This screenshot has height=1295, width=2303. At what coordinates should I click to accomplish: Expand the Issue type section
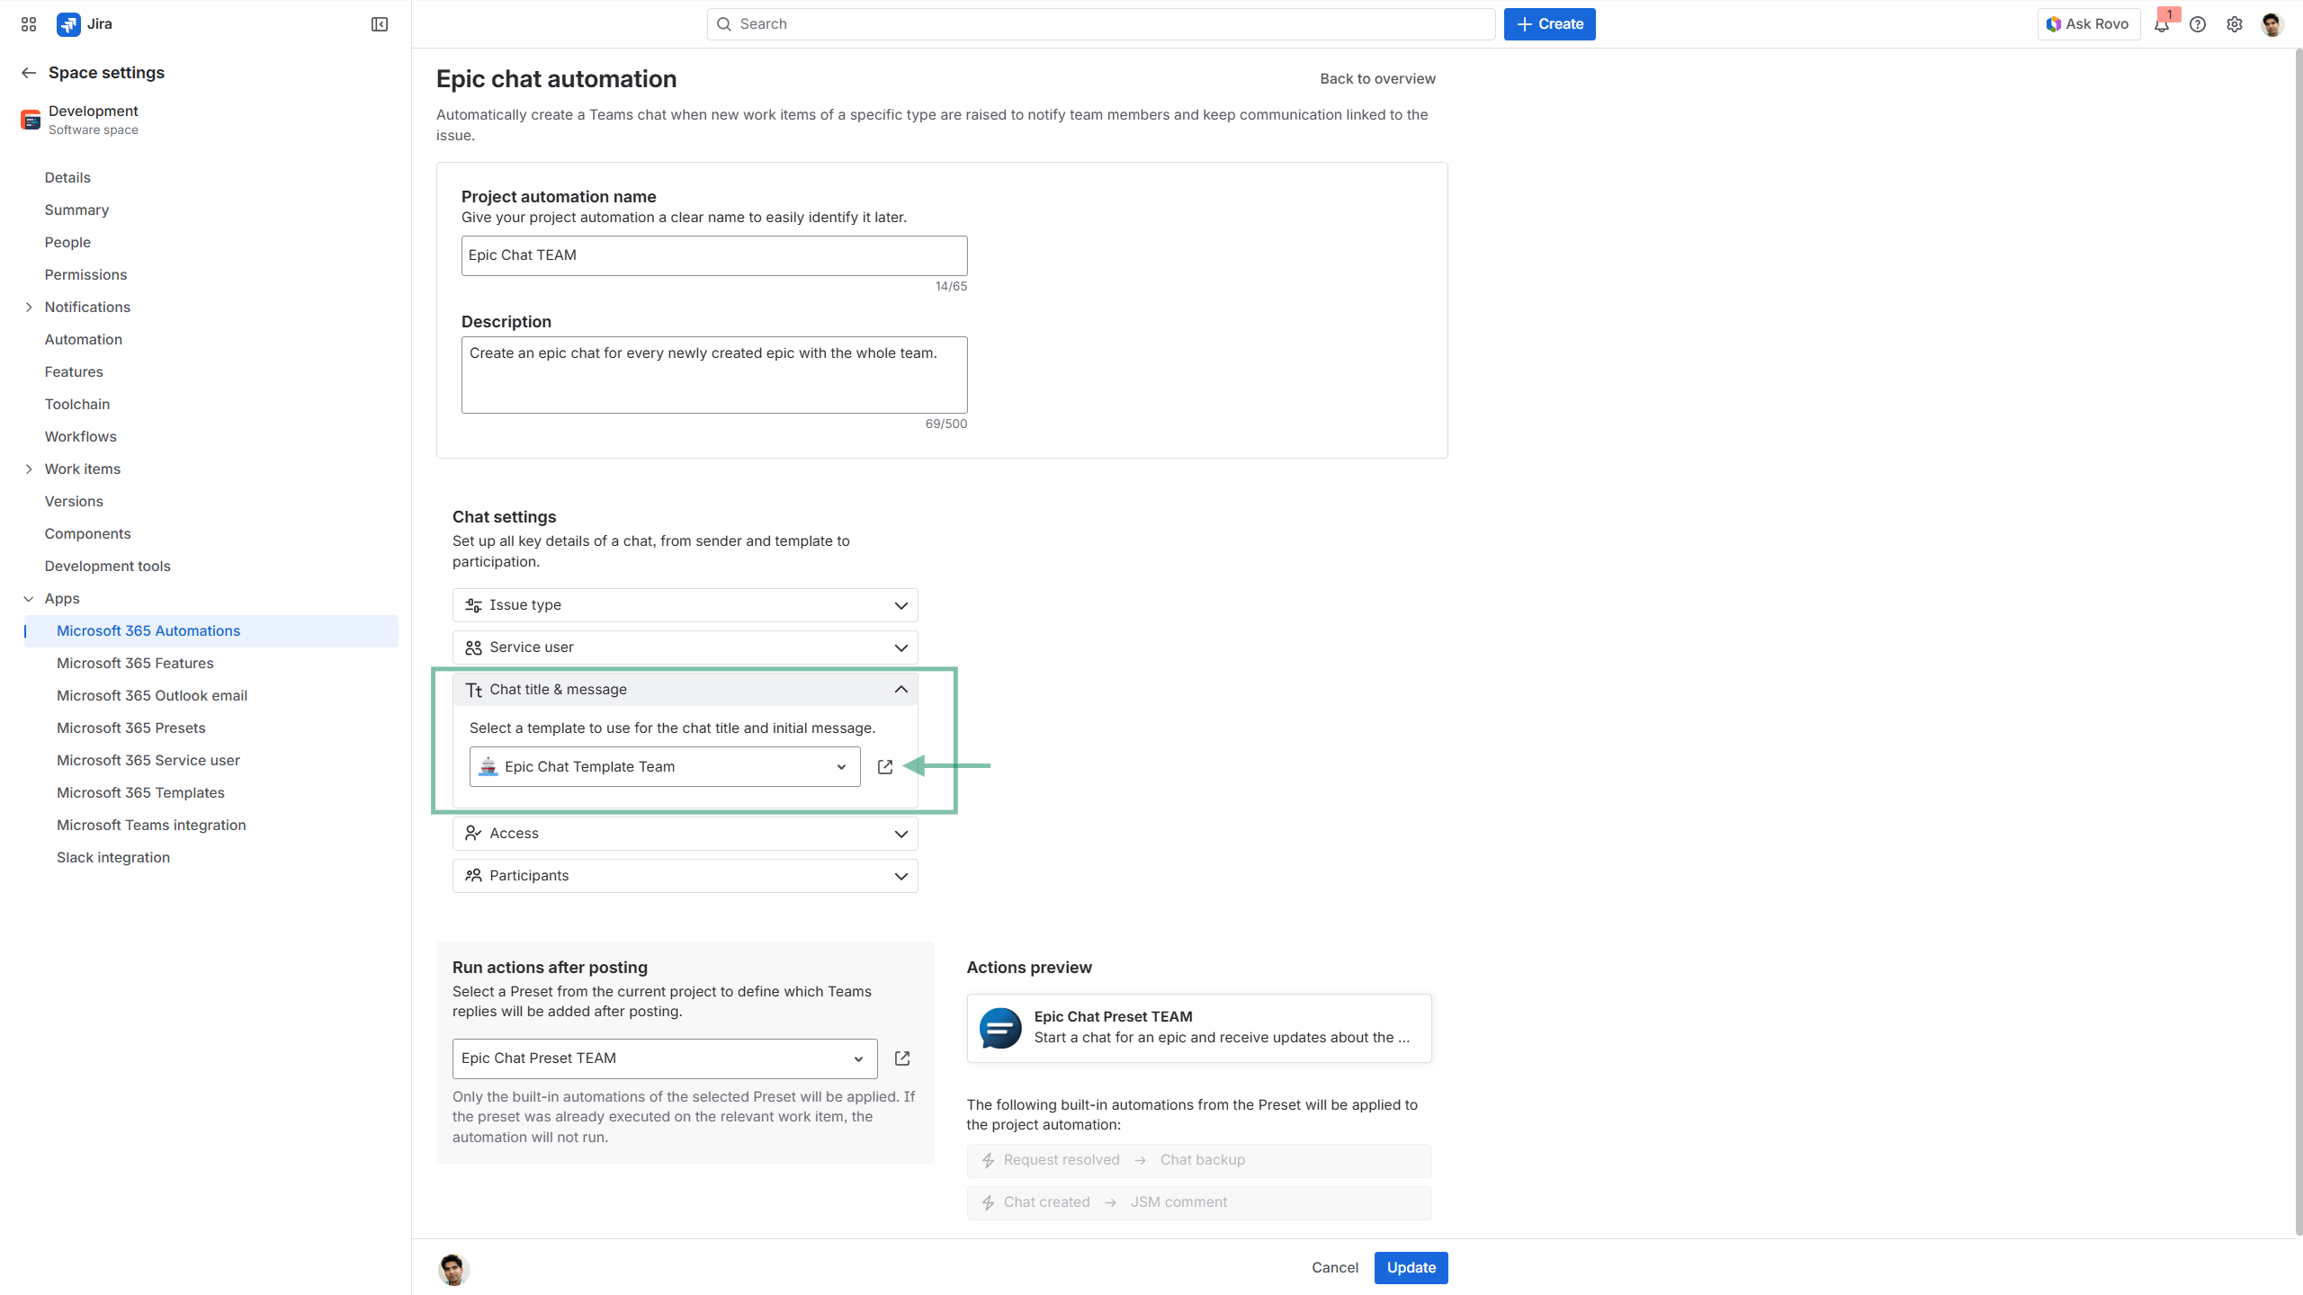pyautogui.click(x=685, y=605)
